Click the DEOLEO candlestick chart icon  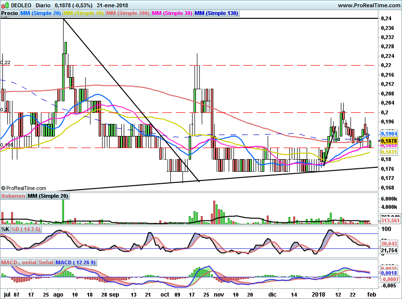coord(4,5)
